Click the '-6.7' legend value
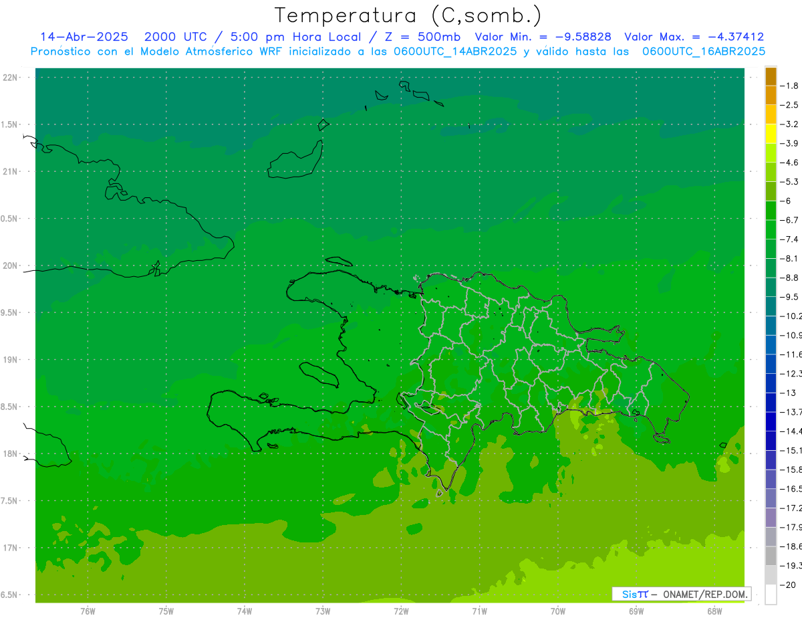 [x=789, y=220]
